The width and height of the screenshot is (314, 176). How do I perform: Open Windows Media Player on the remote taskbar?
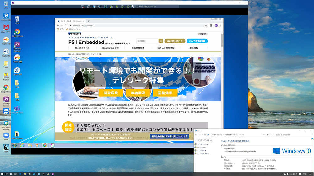click(37, 145)
